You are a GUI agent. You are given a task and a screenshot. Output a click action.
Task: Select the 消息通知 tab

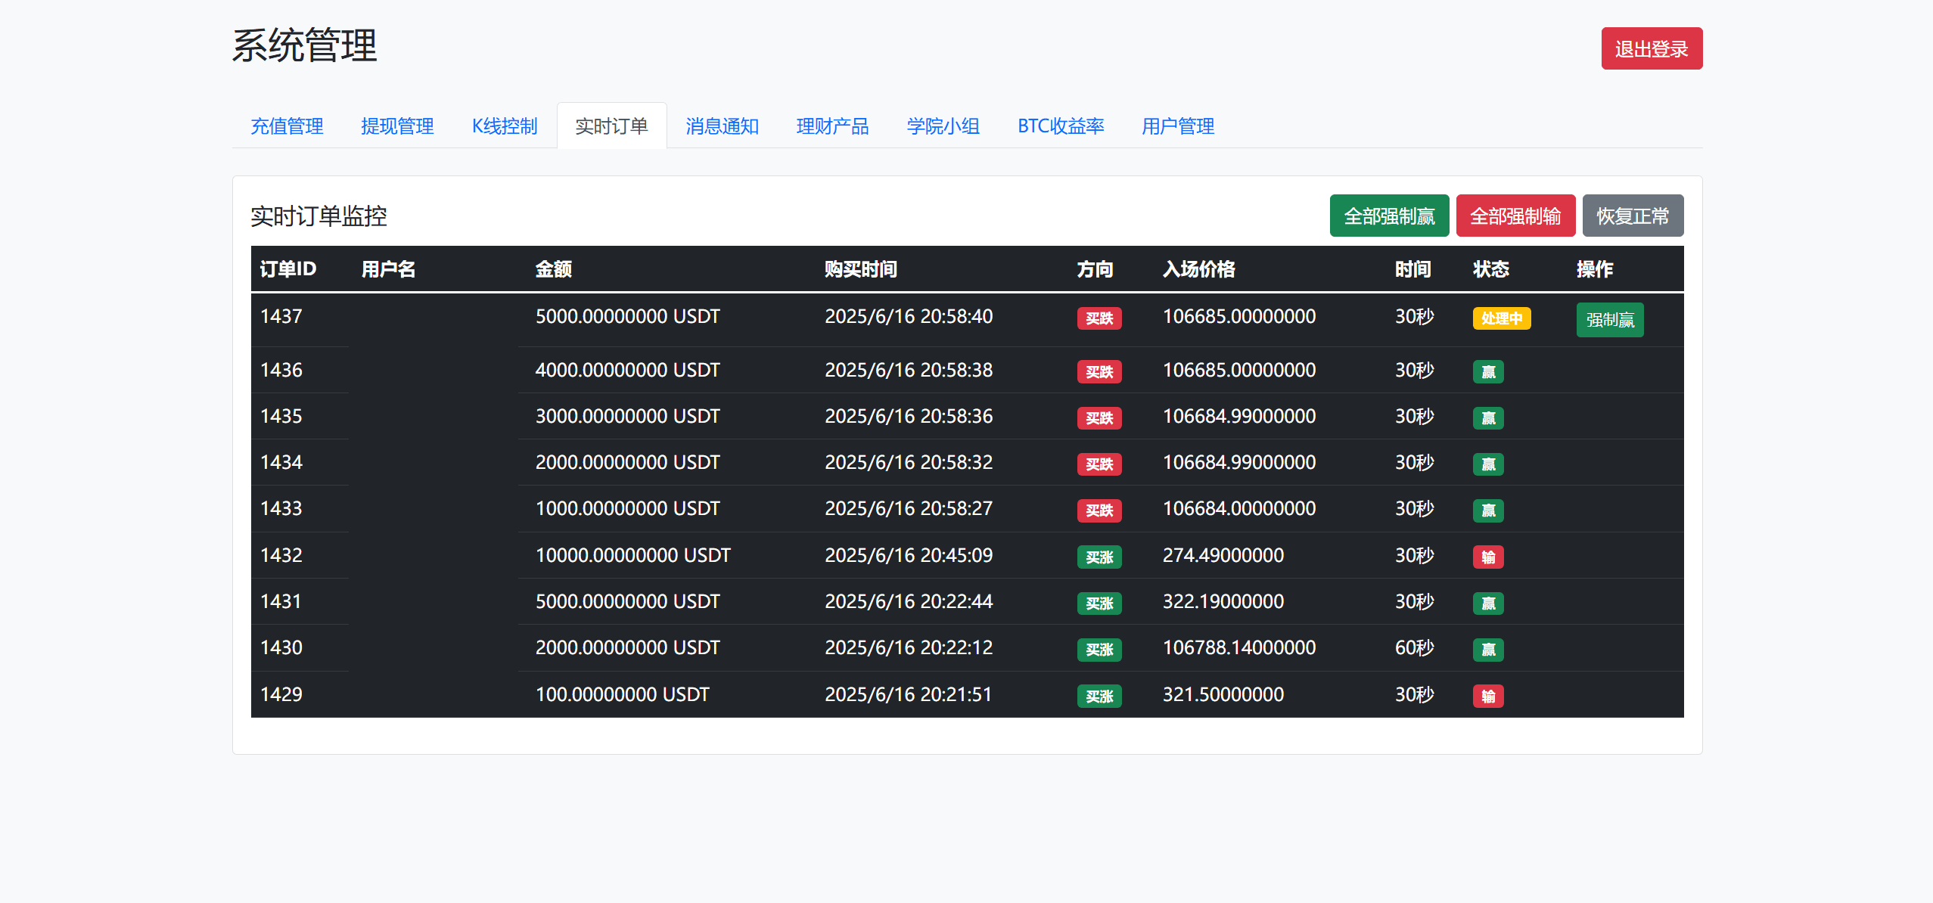(x=722, y=126)
